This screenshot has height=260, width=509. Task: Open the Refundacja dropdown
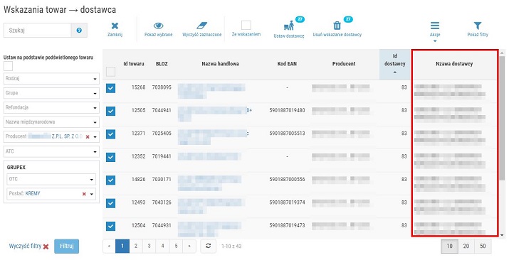tap(52, 108)
